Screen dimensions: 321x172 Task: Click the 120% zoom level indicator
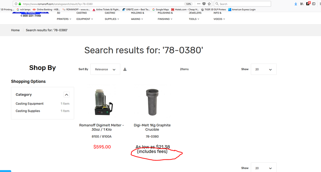[x=188, y=4]
